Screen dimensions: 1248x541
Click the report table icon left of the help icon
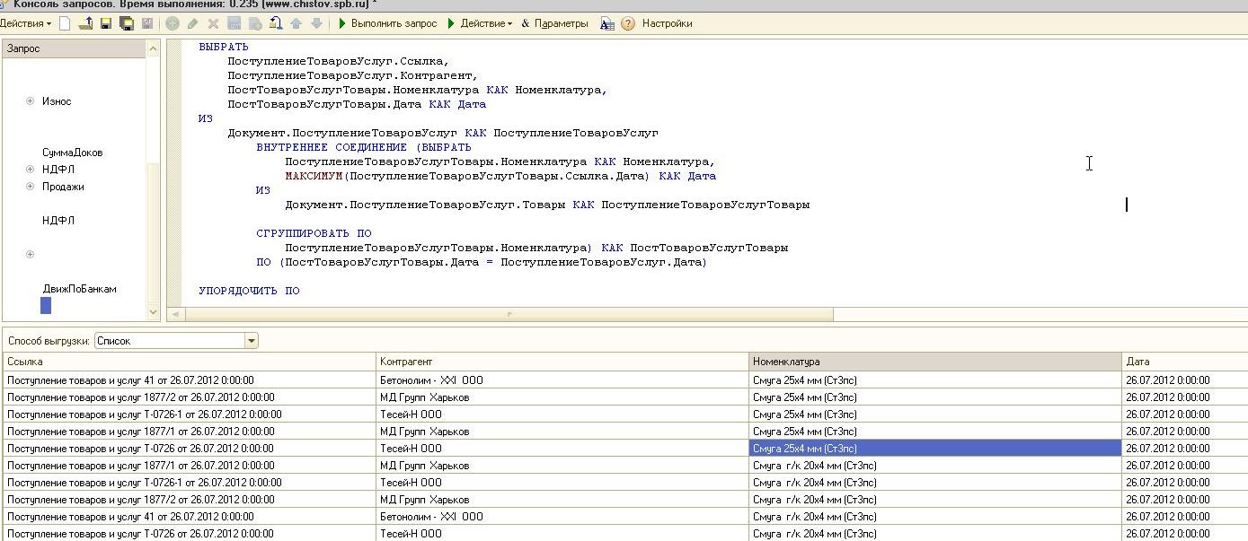pos(607,23)
